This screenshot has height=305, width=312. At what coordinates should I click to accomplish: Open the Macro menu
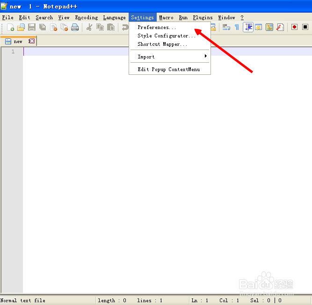166,17
